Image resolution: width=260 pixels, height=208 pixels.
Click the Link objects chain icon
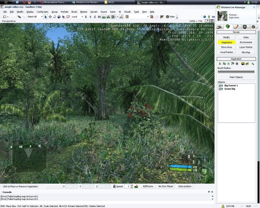click(x=19, y=17)
